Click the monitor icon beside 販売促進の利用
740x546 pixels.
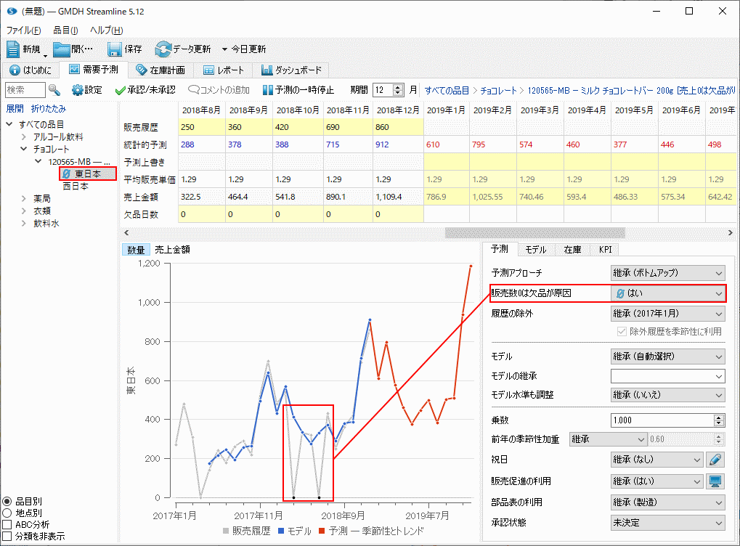pos(715,481)
